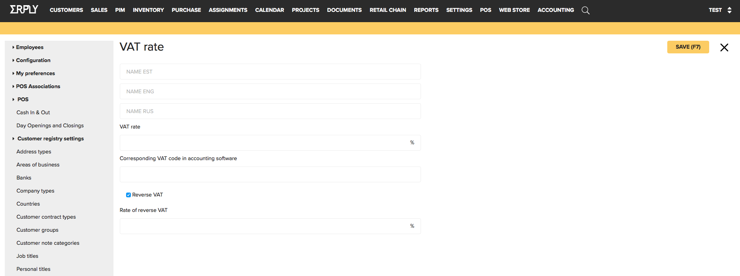Collapse Customer registry settings section
This screenshot has height=276, width=740.
[48, 138]
